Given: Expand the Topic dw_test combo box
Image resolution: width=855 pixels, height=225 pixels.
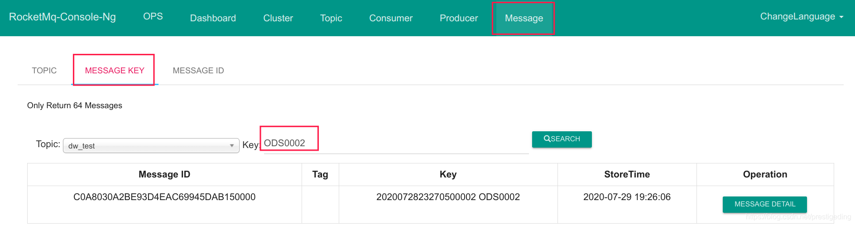Looking at the screenshot, I should [x=151, y=146].
